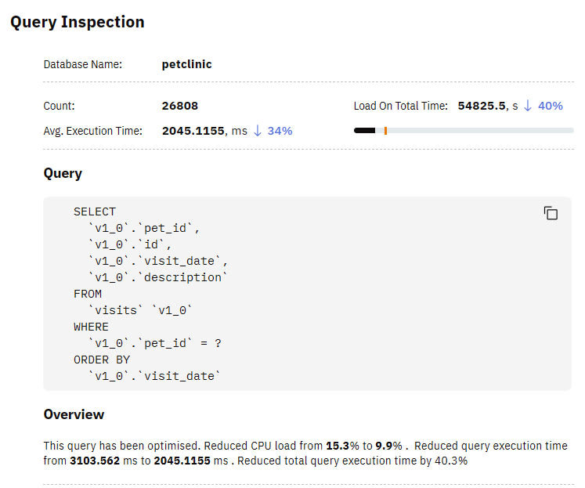Click the 15.3% CPU load figure

pyautogui.click(x=341, y=446)
